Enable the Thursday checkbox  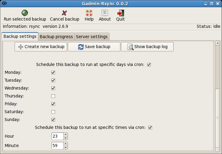click(53, 96)
